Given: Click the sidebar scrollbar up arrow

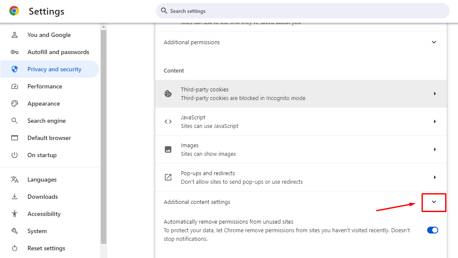Looking at the screenshot, I should [103, 27].
